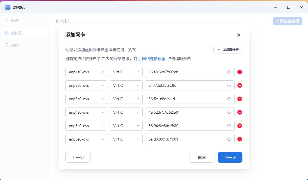The width and height of the screenshot is (308, 180).
Task: Click MAC address field 36:f2:1f:8d:b1:d1
Action: pos(185,99)
